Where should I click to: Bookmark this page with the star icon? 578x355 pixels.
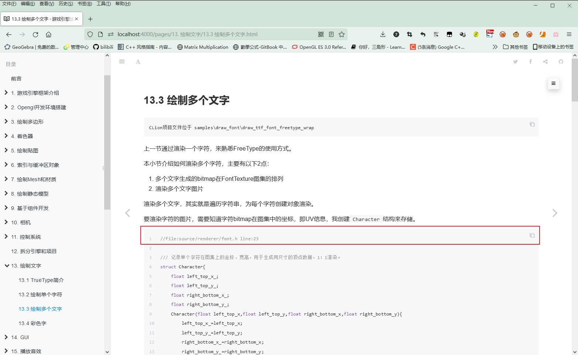click(342, 34)
